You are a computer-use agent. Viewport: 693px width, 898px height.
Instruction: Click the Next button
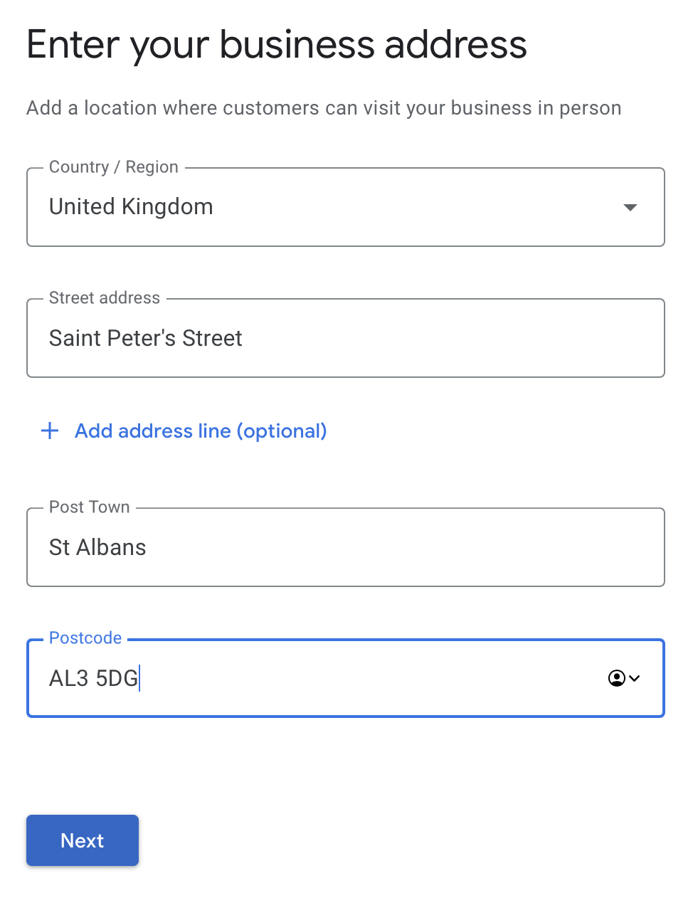point(83,840)
